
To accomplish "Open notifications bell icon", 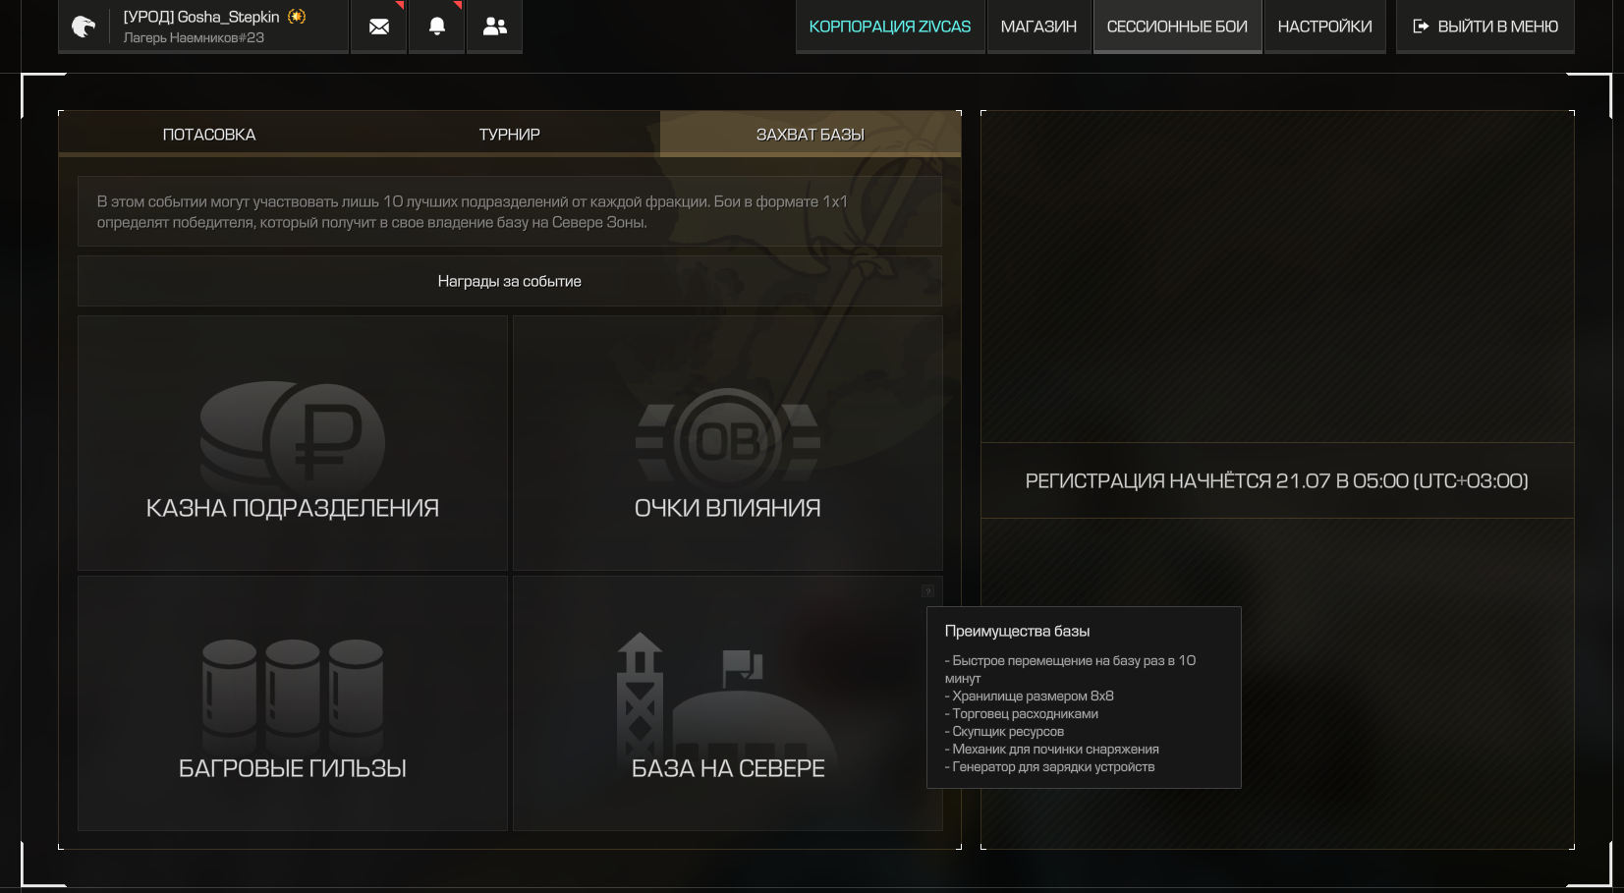I will (437, 27).
